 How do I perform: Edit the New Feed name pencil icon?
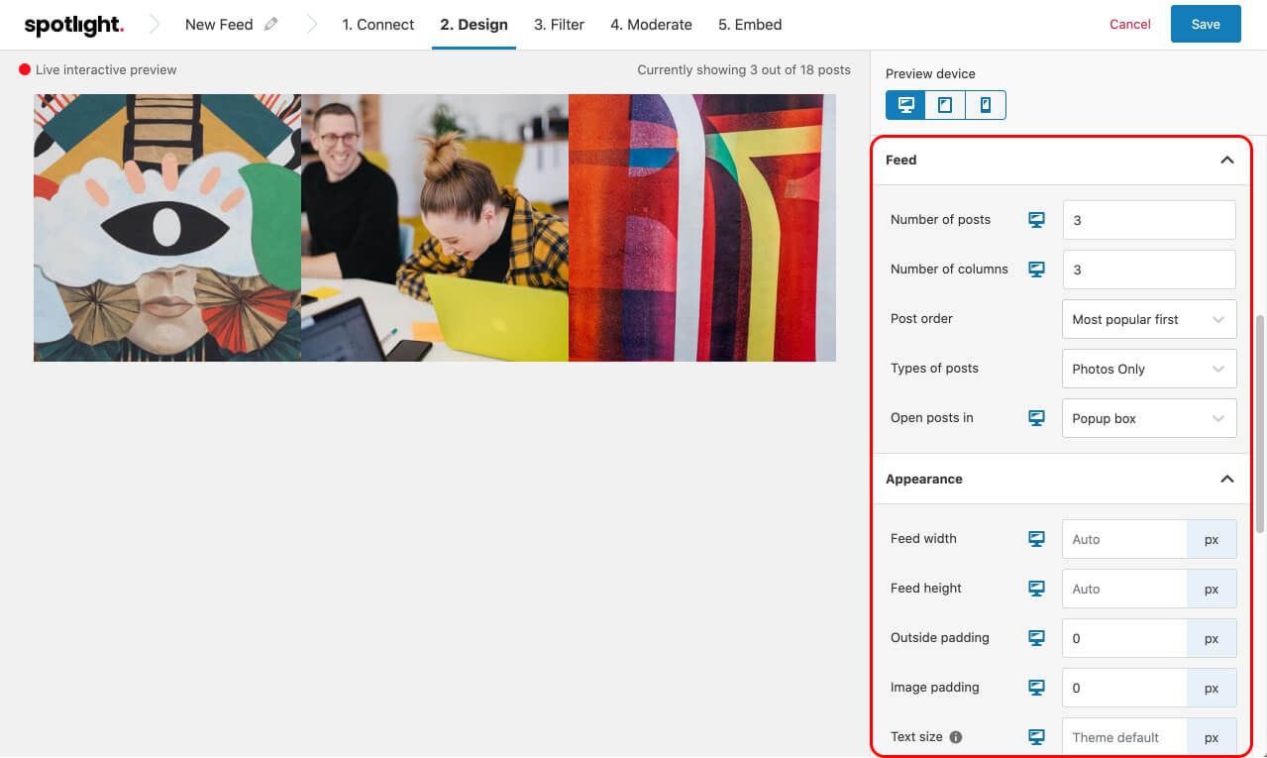[271, 24]
